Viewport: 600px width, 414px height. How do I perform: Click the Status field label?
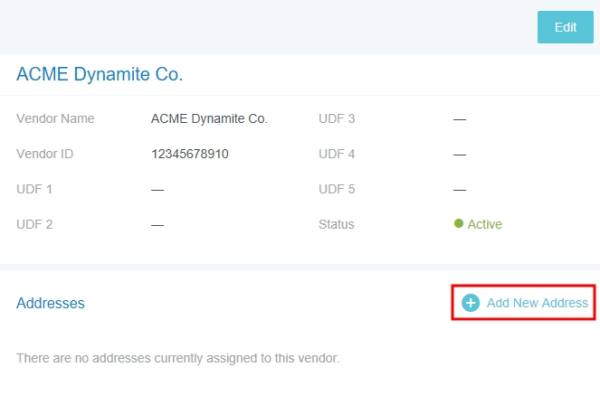point(337,224)
